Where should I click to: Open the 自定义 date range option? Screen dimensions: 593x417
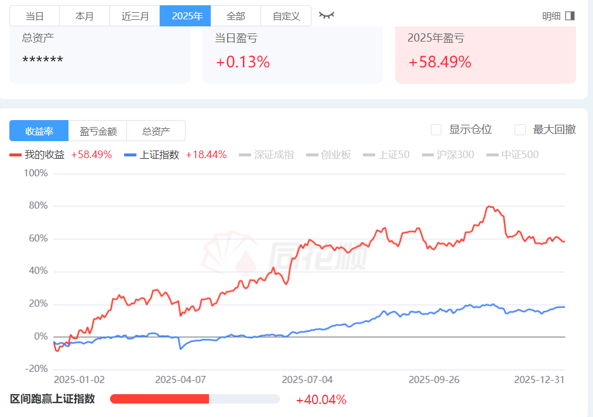point(286,16)
